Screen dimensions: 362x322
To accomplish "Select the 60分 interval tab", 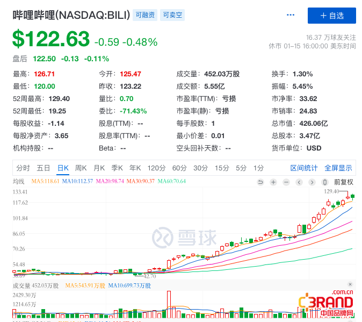I will click(179, 168).
